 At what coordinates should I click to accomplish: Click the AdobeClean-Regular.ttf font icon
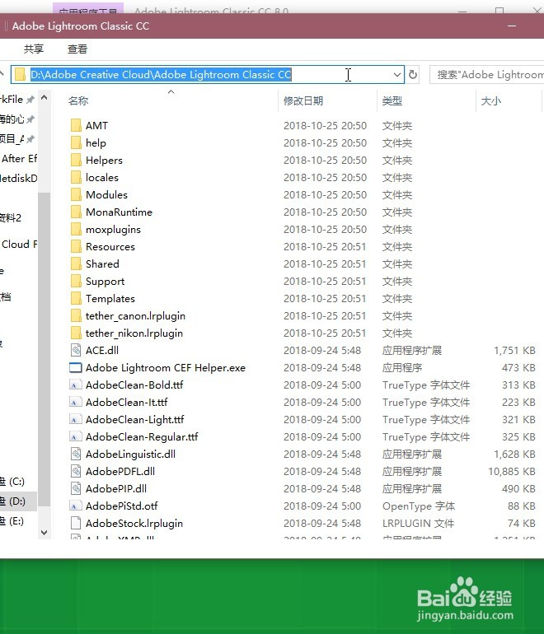point(76,436)
